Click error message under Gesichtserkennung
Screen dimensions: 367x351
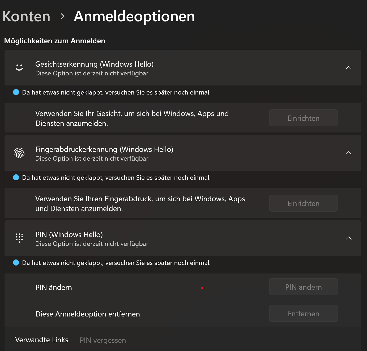point(116,92)
